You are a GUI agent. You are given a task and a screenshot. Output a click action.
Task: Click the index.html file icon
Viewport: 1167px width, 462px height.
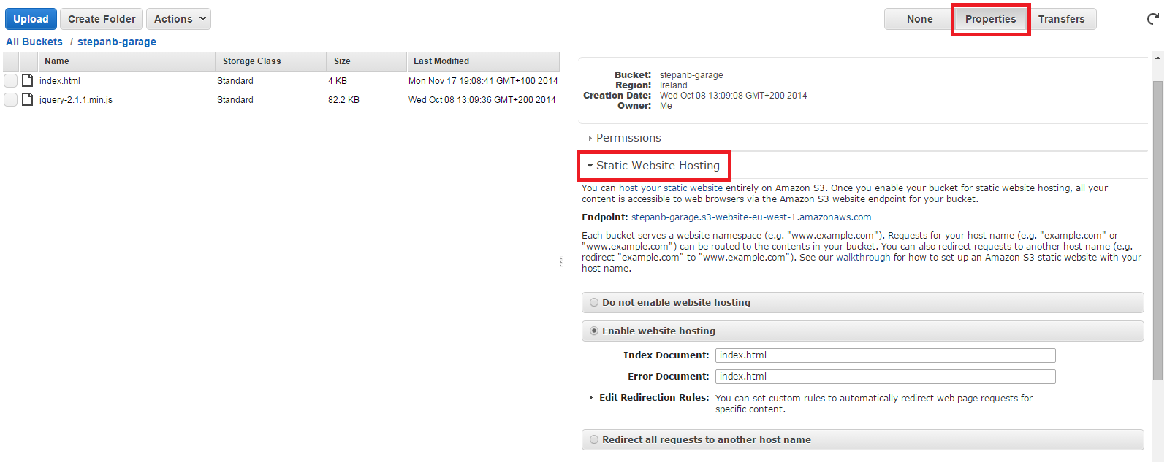(x=28, y=80)
